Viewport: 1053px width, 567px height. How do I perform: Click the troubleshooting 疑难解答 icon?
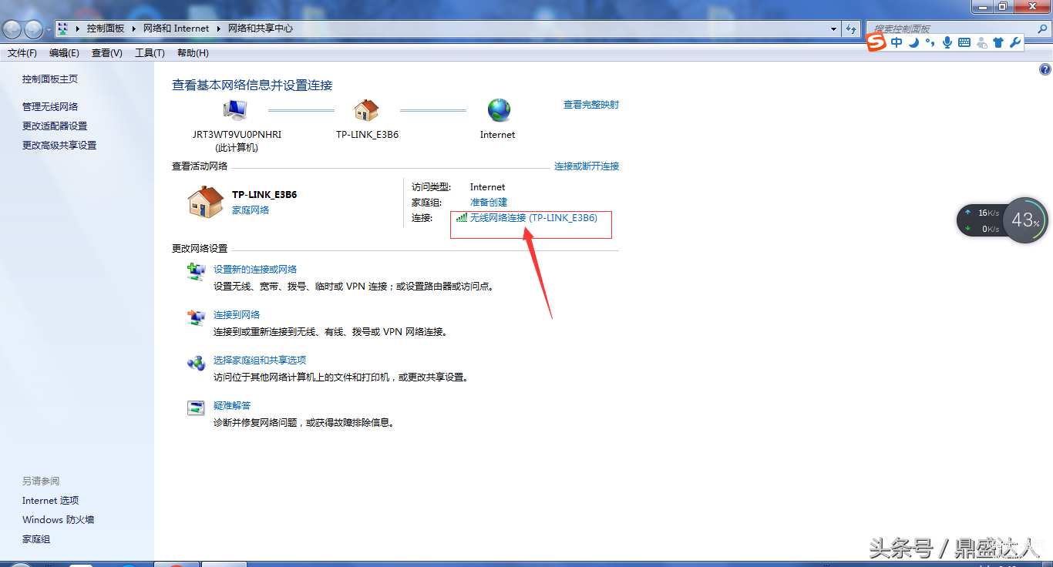pos(197,408)
